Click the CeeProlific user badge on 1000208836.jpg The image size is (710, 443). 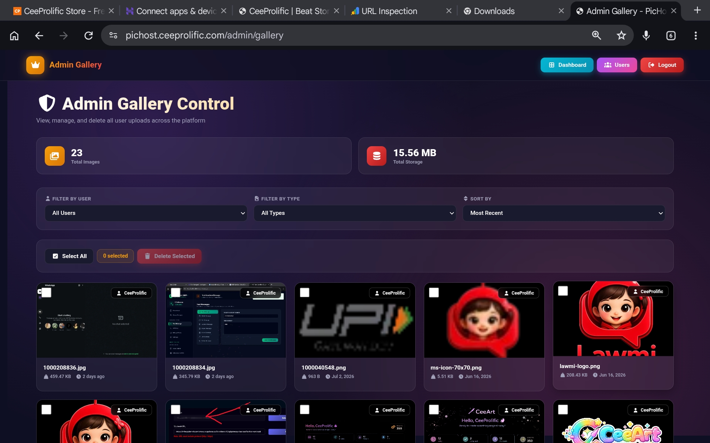pos(132,293)
